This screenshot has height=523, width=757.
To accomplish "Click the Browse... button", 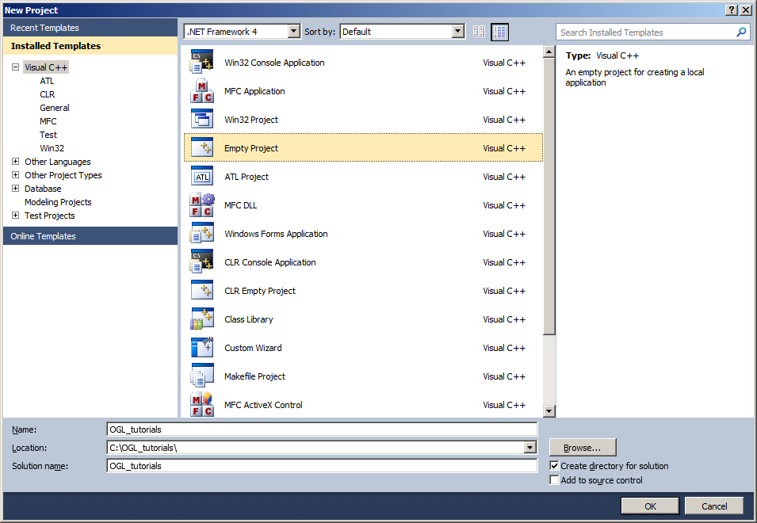I will pyautogui.click(x=583, y=447).
